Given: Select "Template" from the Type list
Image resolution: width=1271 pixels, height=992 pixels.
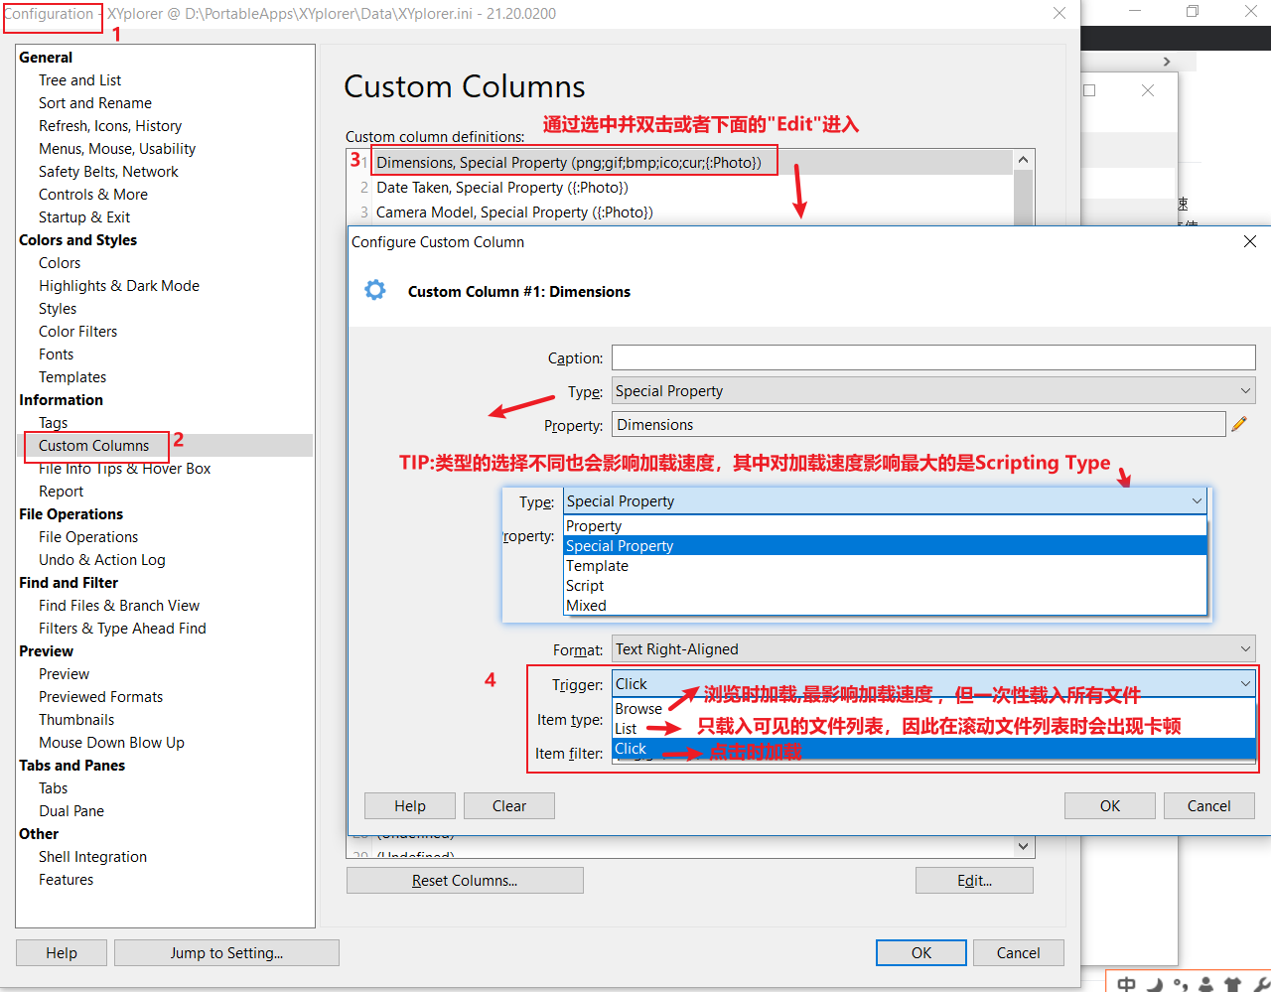Looking at the screenshot, I should [x=597, y=565].
